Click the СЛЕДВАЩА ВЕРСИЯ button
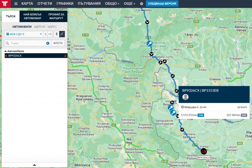This screenshot has height=168, width=252. (162, 3)
